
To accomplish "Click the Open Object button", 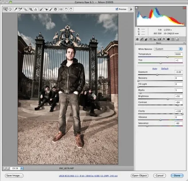I will point(140,176).
